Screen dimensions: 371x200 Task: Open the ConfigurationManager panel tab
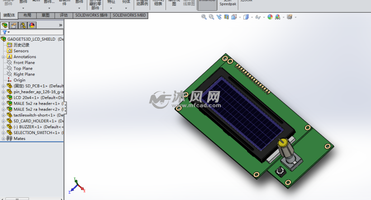click(23, 25)
